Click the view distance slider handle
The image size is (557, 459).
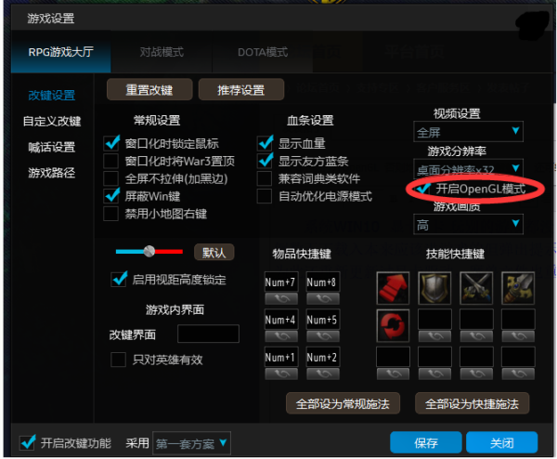(149, 252)
